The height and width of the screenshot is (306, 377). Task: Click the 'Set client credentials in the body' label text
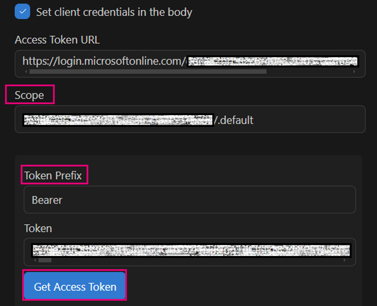(114, 12)
